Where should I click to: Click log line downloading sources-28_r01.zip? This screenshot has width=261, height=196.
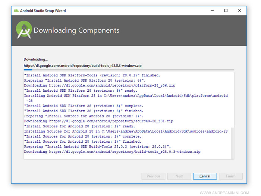coord(98,121)
